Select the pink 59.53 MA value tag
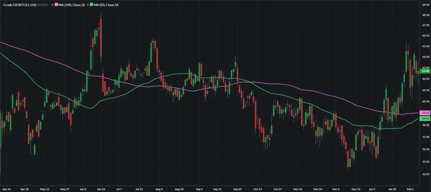 tap(425, 113)
